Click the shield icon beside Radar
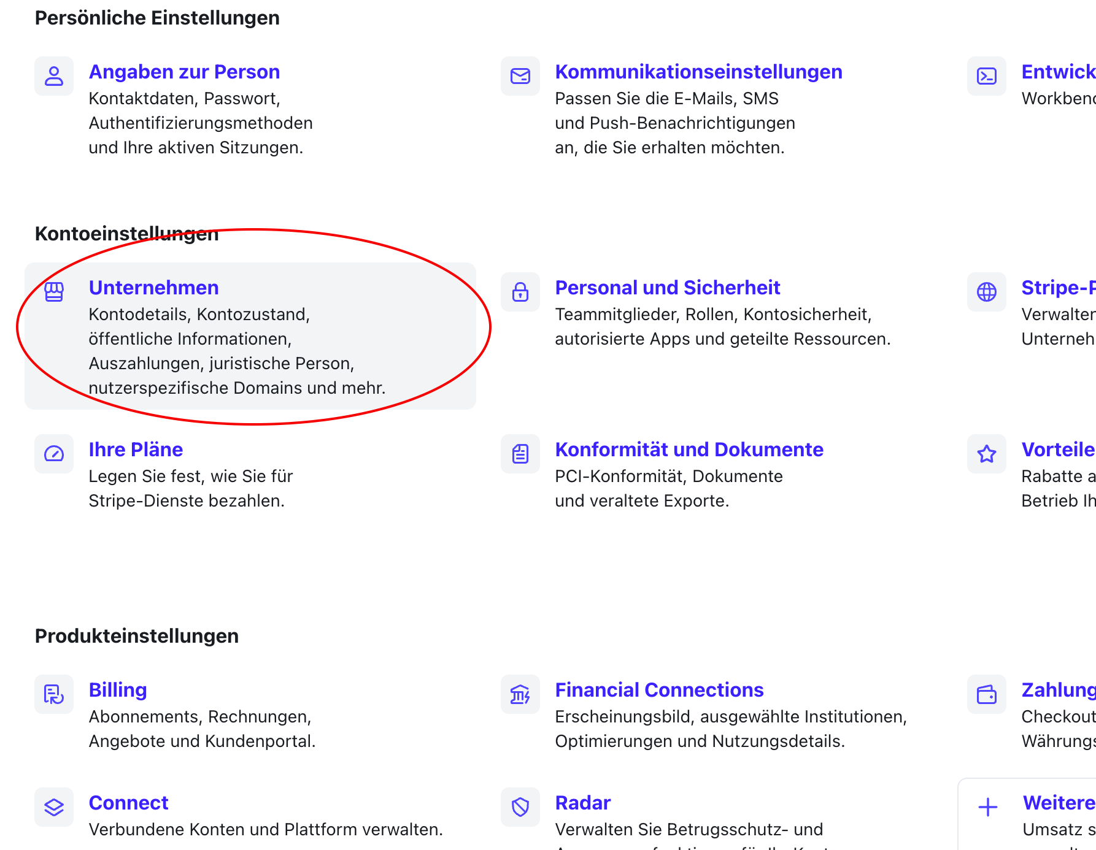1096x850 pixels. point(520,807)
